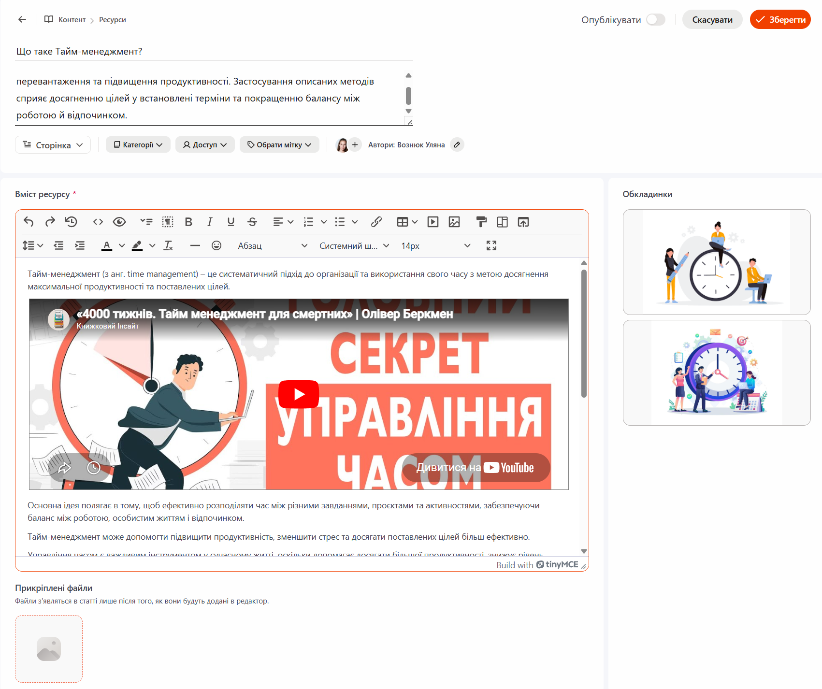Insert an image with the picture icon
Image resolution: width=822 pixels, height=689 pixels.
pos(454,222)
